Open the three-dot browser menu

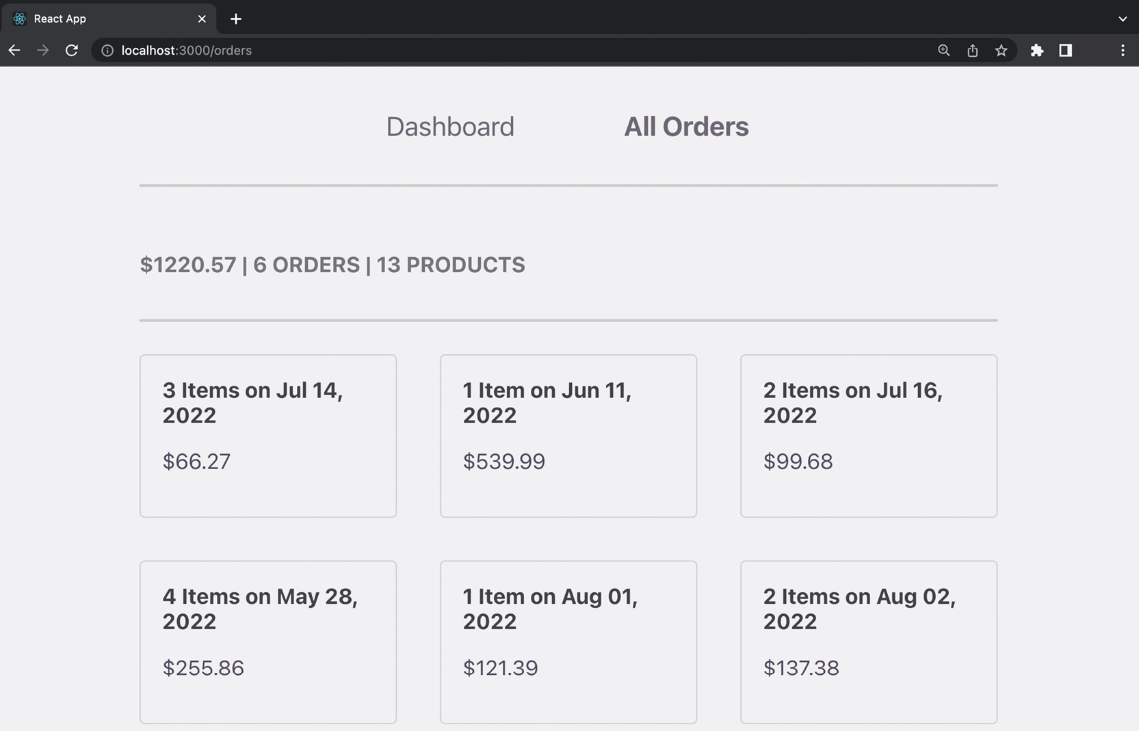[x=1122, y=50]
